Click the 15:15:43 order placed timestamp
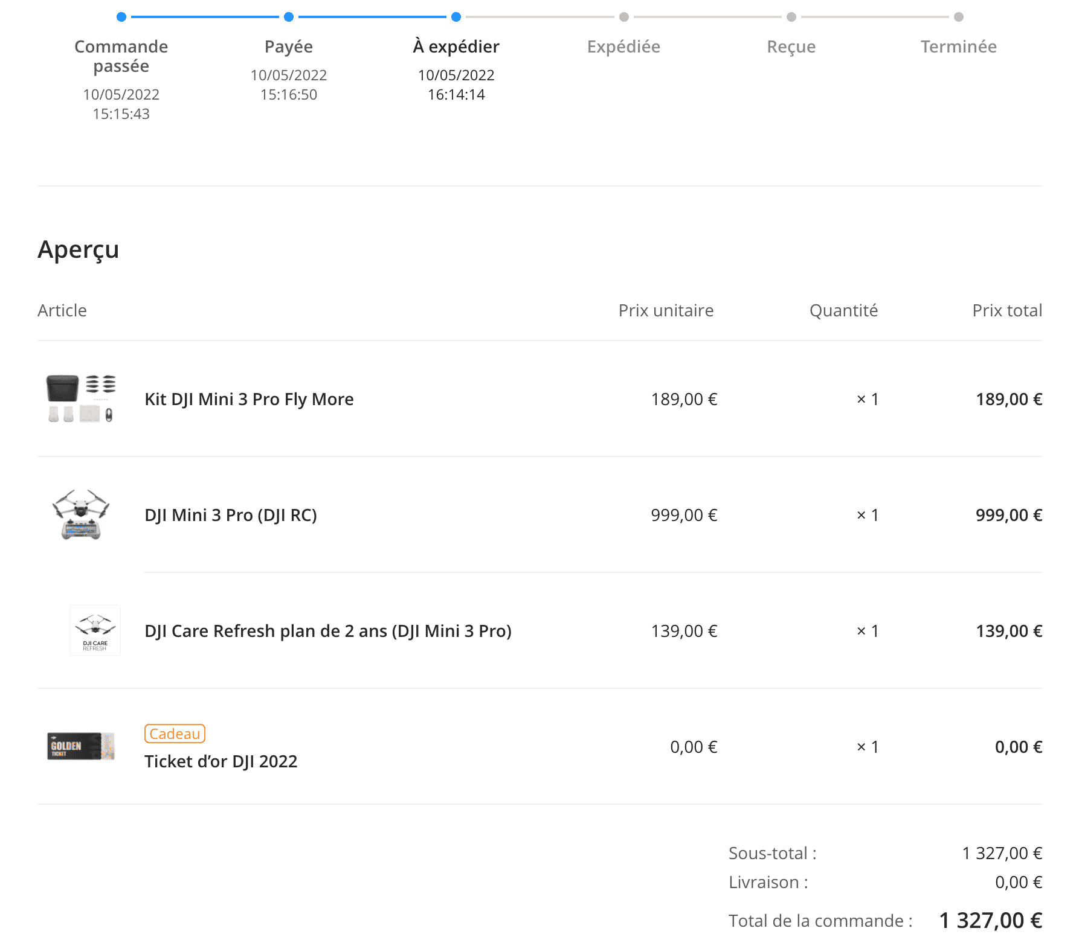 pos(121,114)
